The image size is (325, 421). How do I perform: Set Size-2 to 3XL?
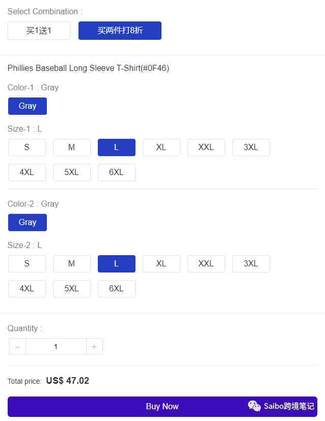251,264
